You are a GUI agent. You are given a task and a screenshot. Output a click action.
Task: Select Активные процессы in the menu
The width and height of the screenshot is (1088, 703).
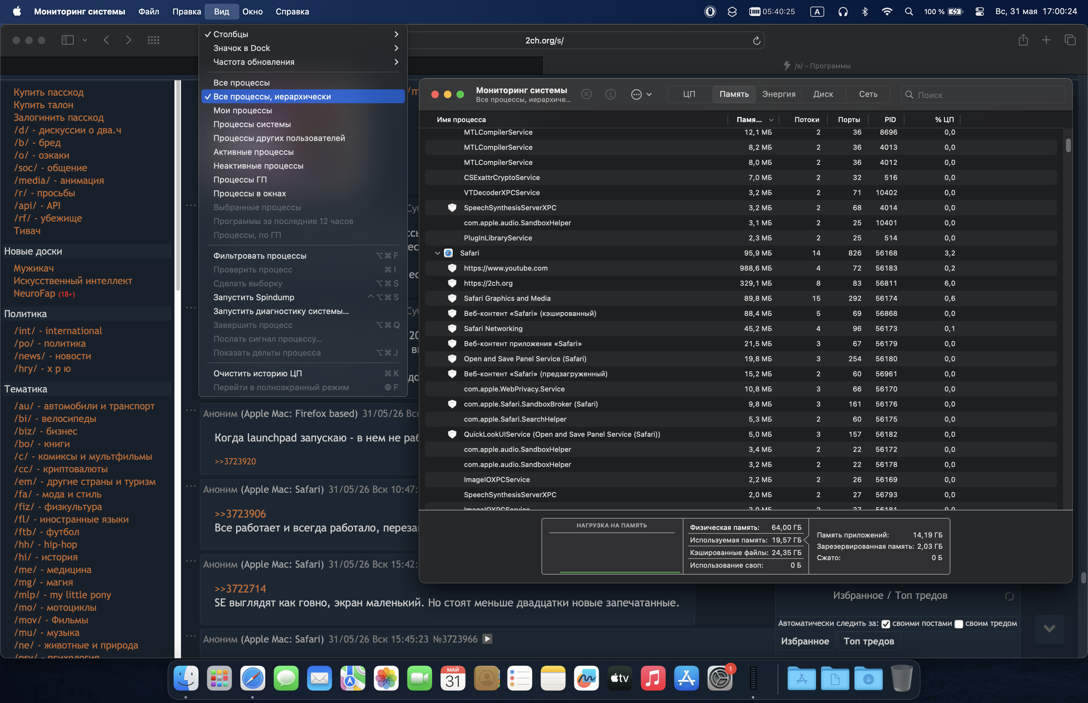pos(303,152)
